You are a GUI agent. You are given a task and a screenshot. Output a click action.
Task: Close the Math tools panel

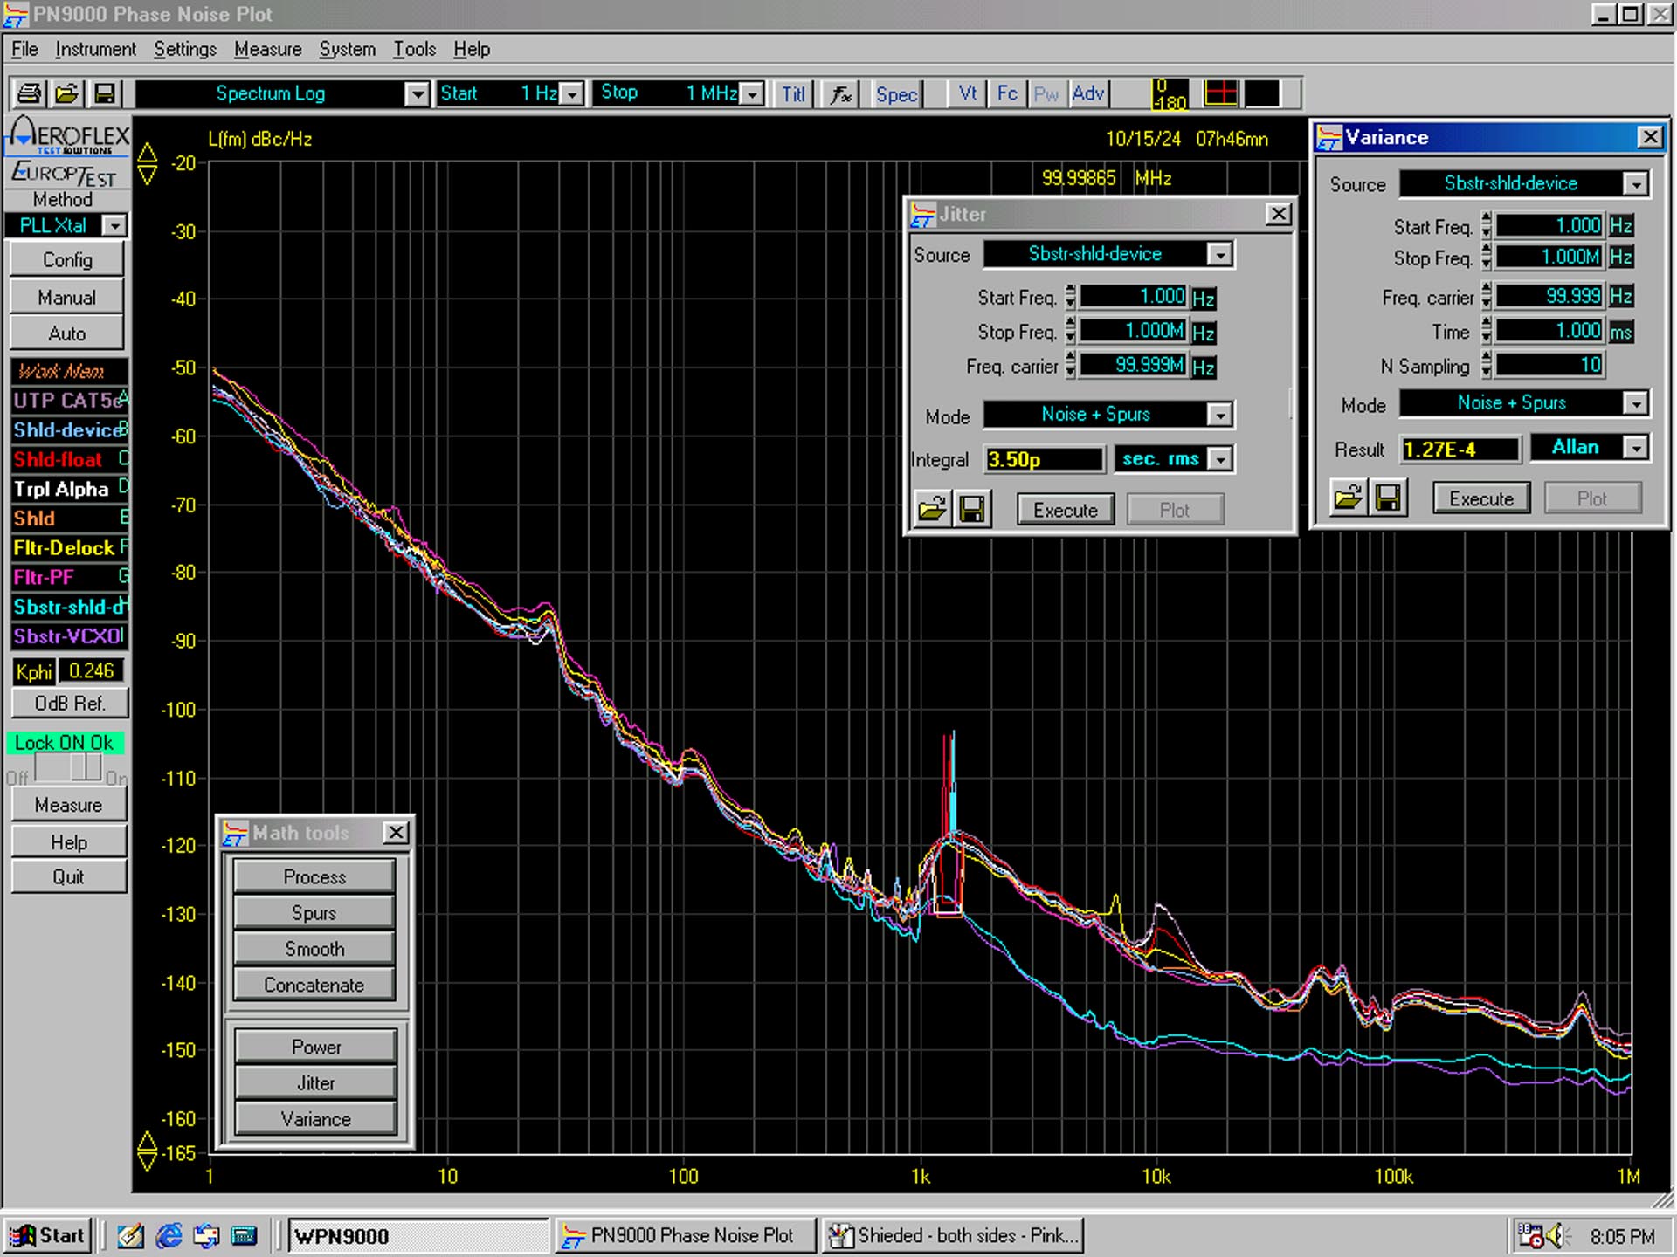point(396,832)
